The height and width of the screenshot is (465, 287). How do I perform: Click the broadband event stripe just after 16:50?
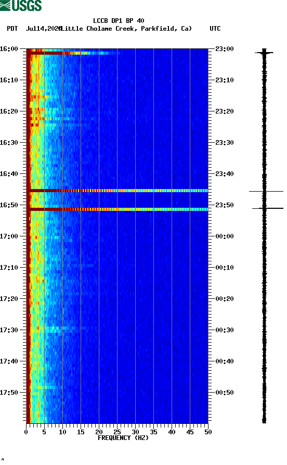pyautogui.click(x=118, y=209)
